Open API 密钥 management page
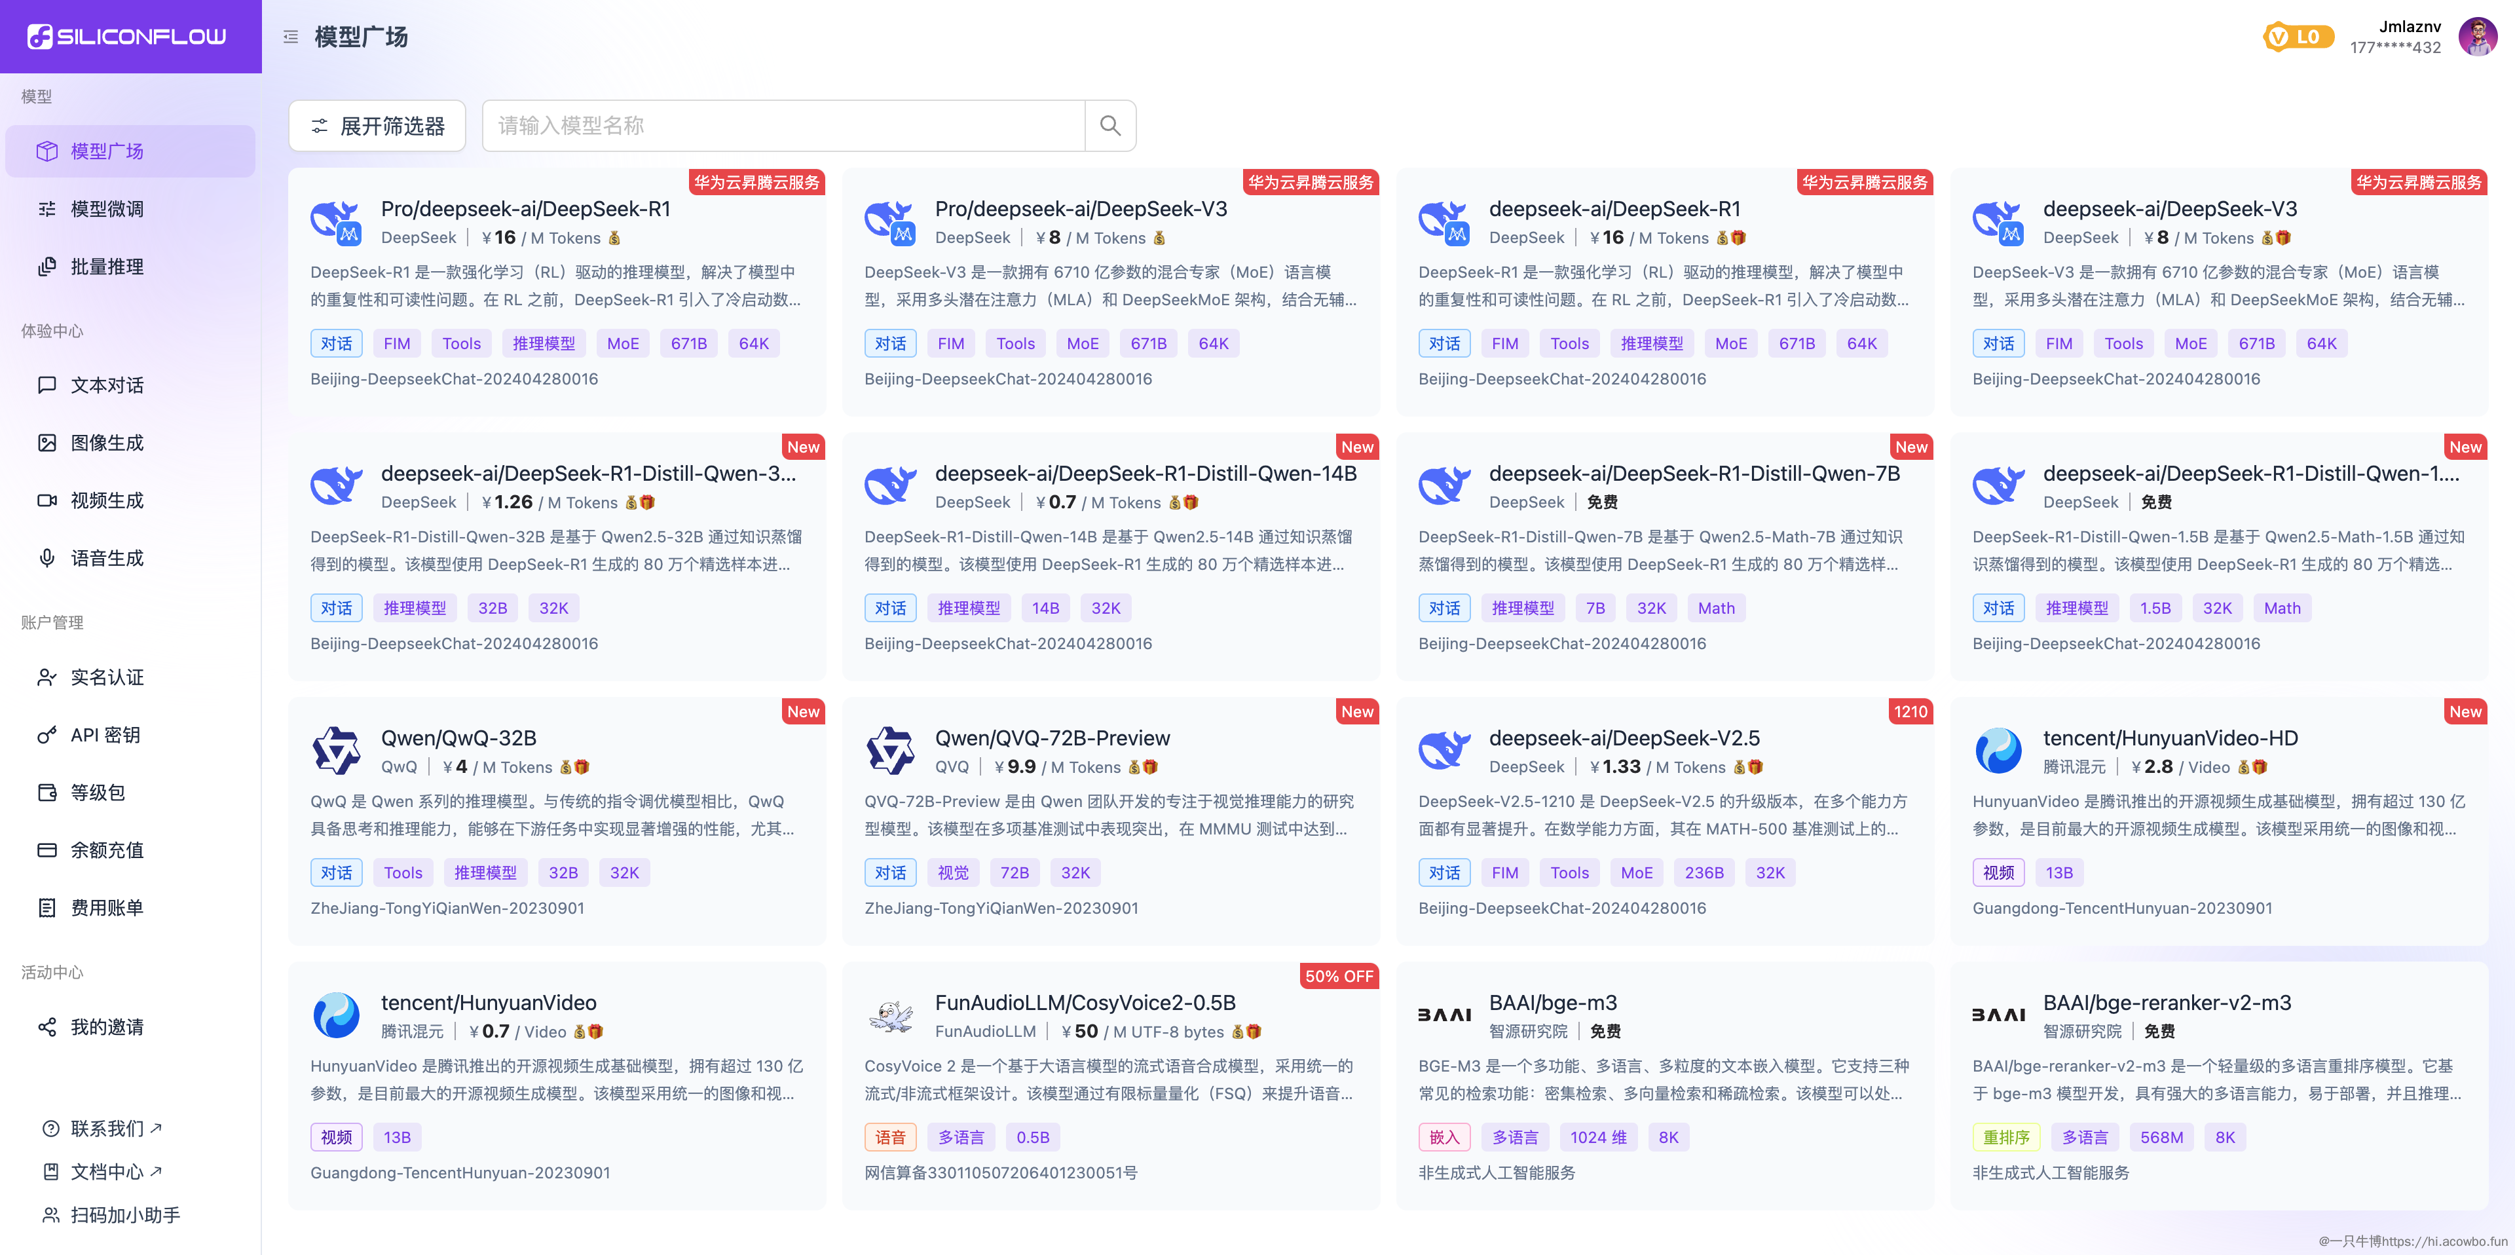This screenshot has width=2515, height=1255. point(105,734)
